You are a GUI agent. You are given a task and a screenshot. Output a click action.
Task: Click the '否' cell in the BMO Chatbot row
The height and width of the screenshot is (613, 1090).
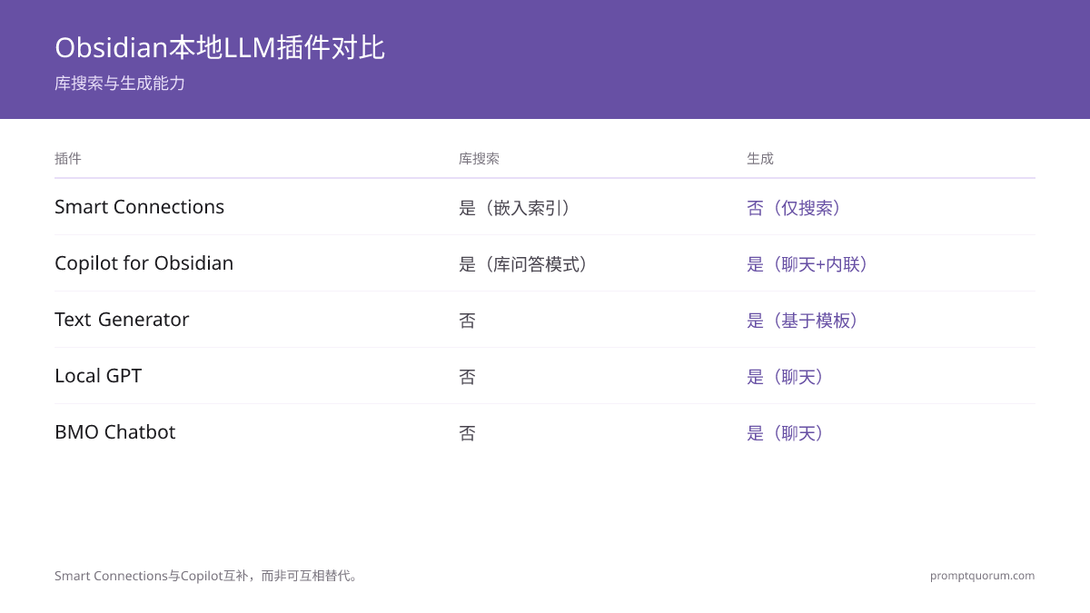click(467, 433)
